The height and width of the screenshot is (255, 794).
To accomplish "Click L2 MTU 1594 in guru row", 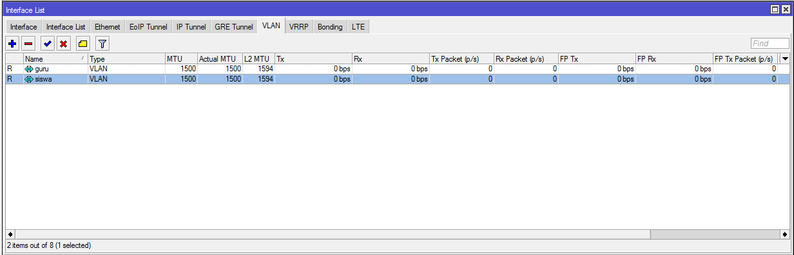I will click(x=265, y=69).
